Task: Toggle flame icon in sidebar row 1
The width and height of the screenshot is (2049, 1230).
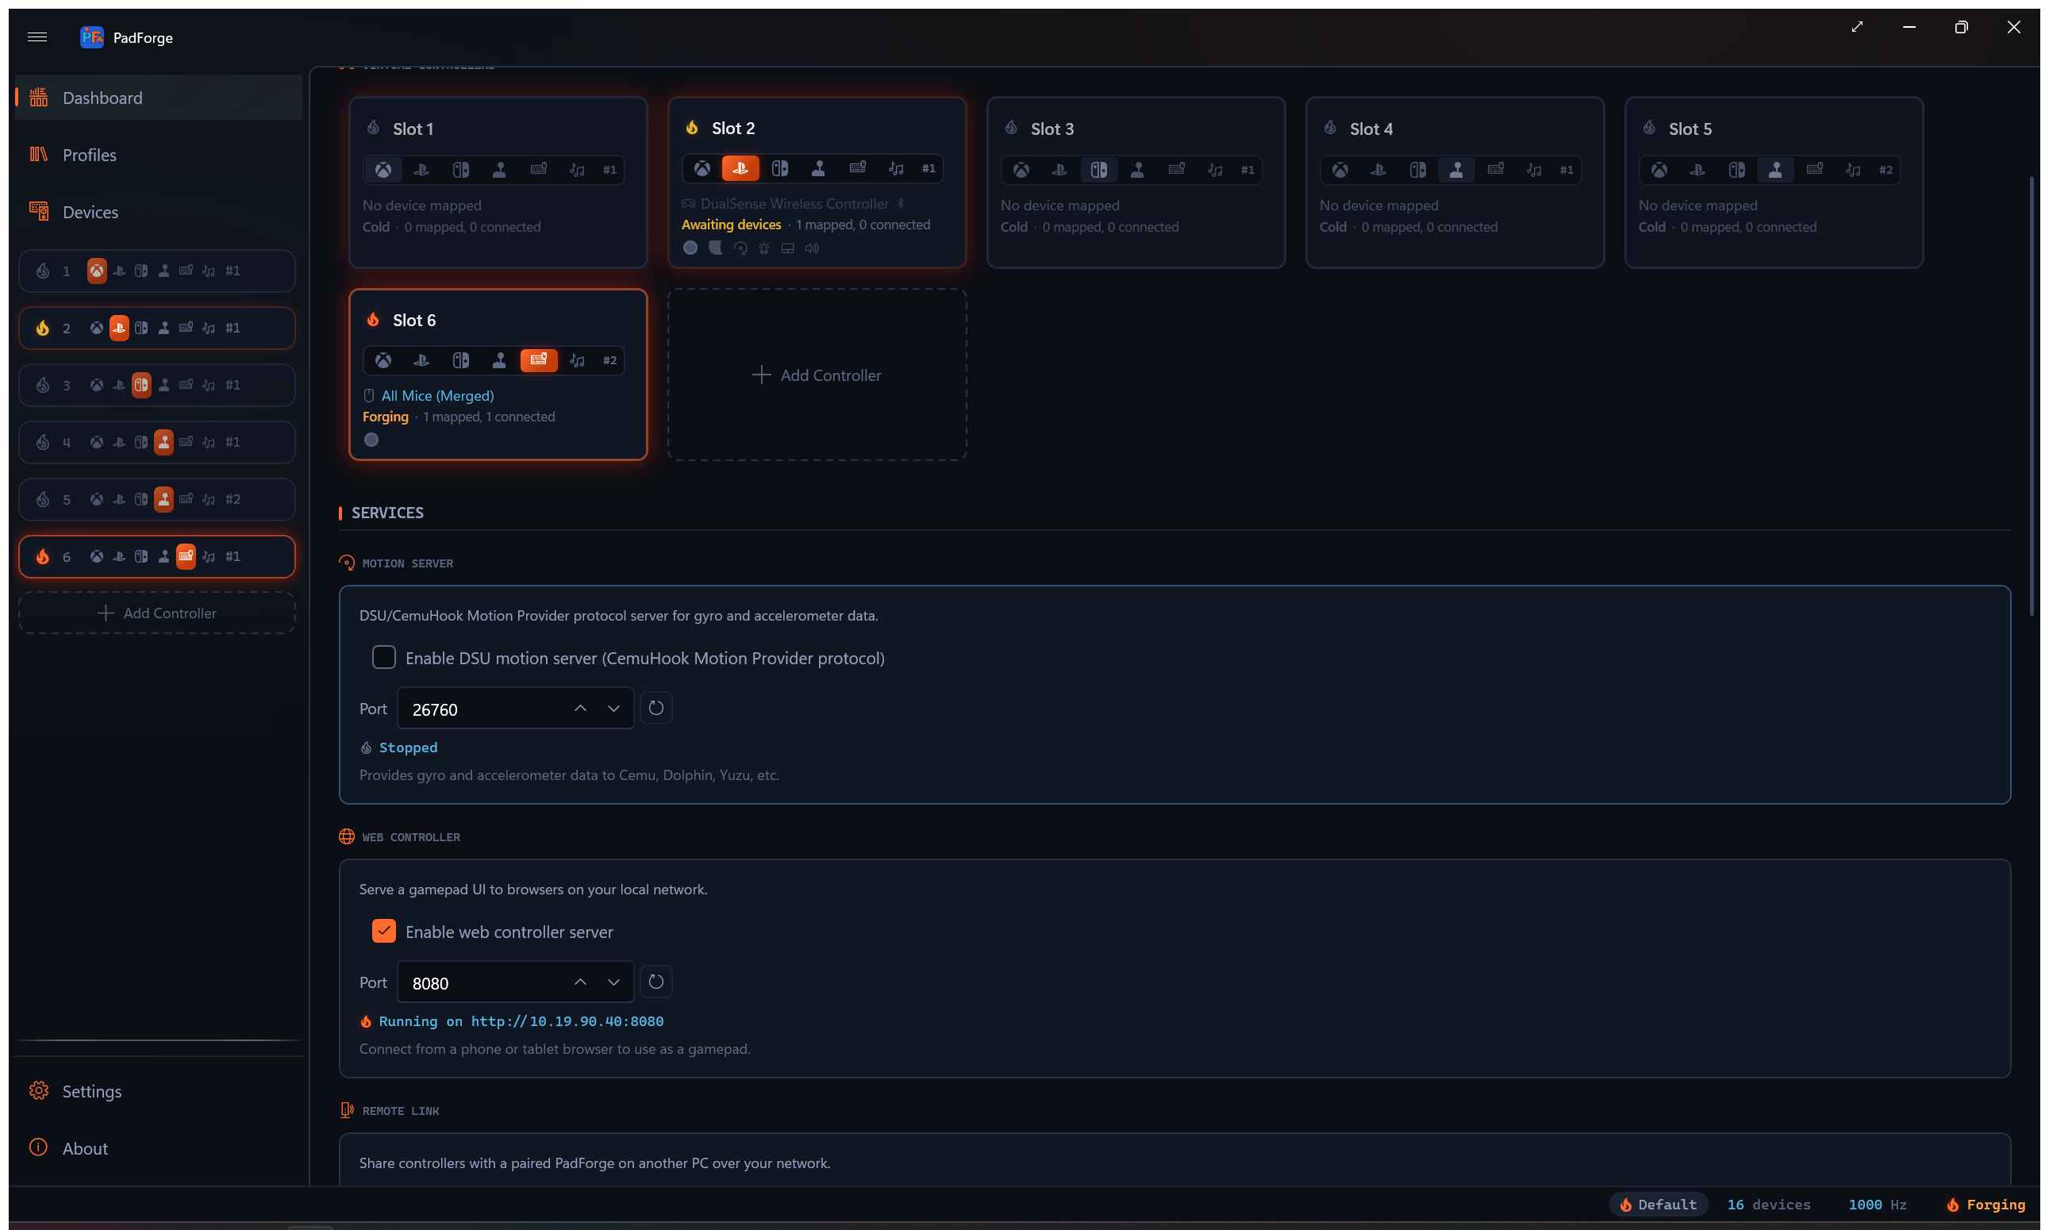Action: [42, 271]
